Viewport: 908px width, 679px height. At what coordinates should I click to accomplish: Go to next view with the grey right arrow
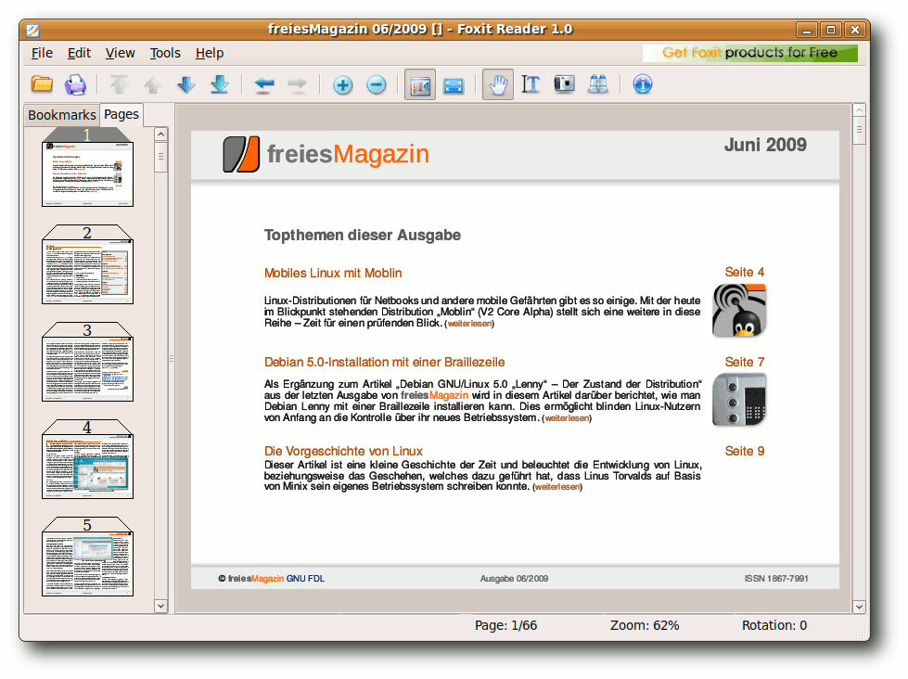pyautogui.click(x=298, y=84)
